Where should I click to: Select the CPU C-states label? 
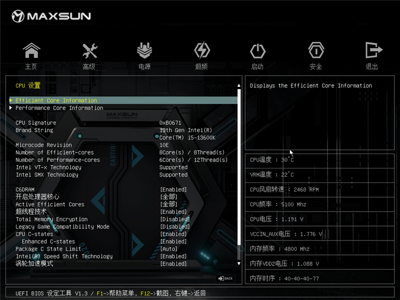pyautogui.click(x=34, y=234)
